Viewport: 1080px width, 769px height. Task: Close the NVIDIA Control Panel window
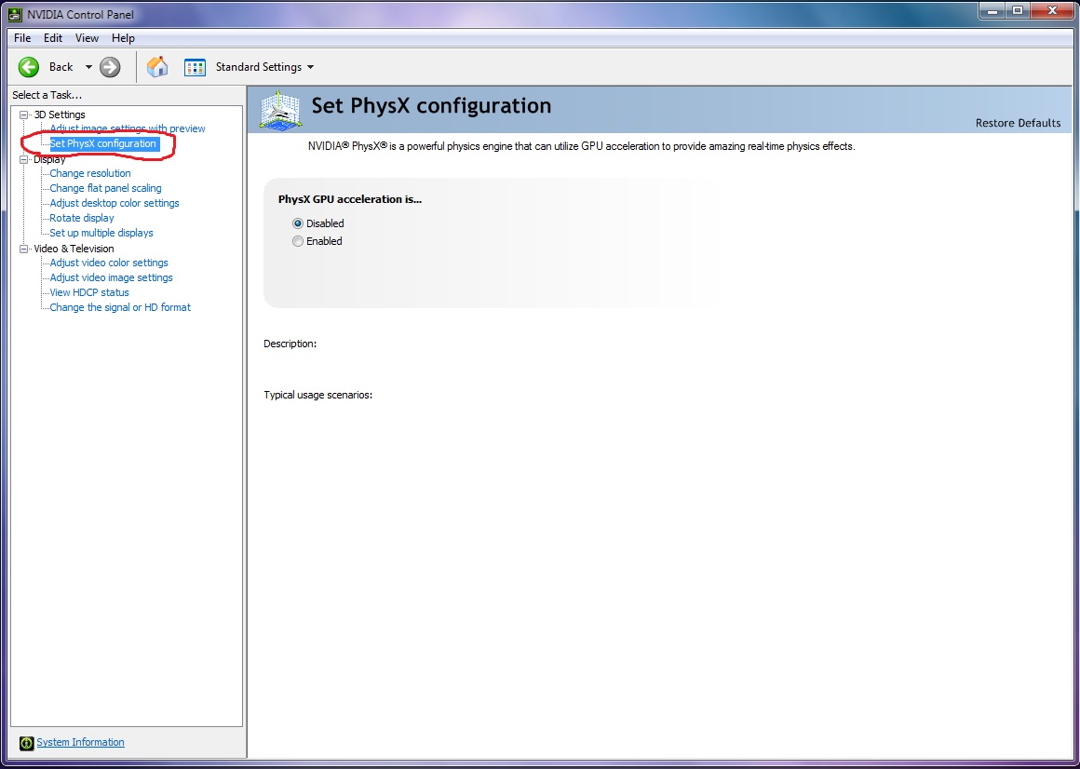[1052, 9]
